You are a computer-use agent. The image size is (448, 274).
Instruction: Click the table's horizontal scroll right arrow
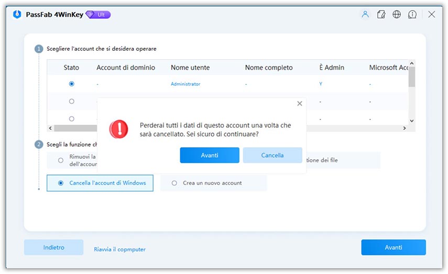point(404,128)
